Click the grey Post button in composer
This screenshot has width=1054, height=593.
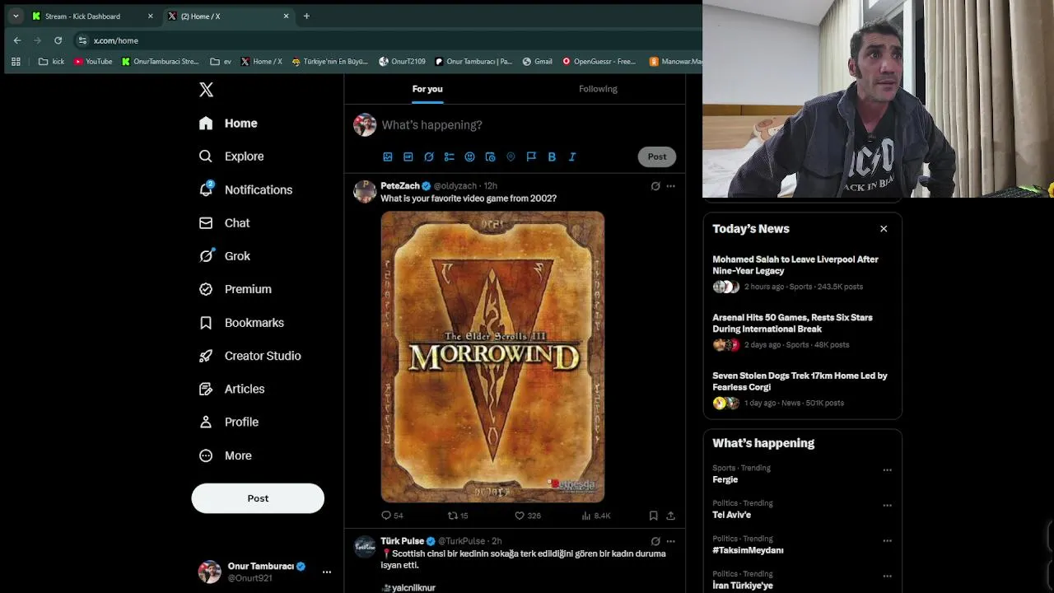(657, 156)
